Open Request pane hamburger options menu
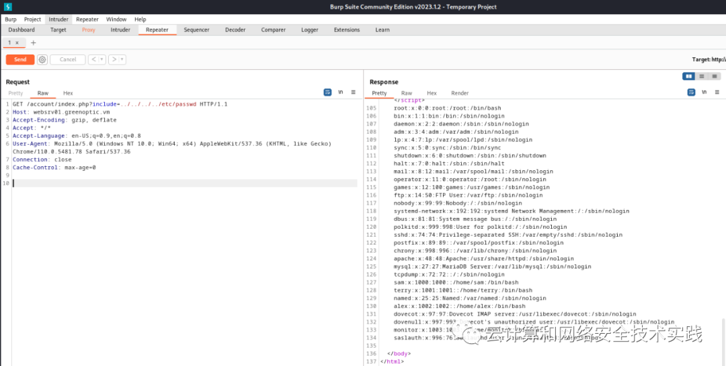The height and width of the screenshot is (366, 726). [354, 93]
